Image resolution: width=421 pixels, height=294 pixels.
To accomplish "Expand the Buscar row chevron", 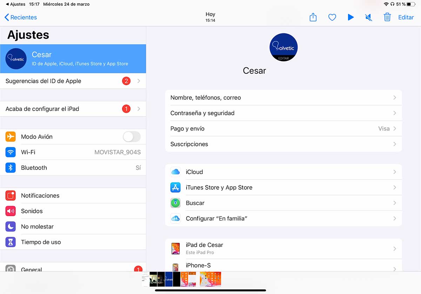I will click(x=395, y=203).
